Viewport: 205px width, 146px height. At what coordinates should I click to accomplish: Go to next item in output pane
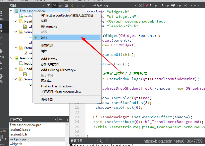(113, 141)
